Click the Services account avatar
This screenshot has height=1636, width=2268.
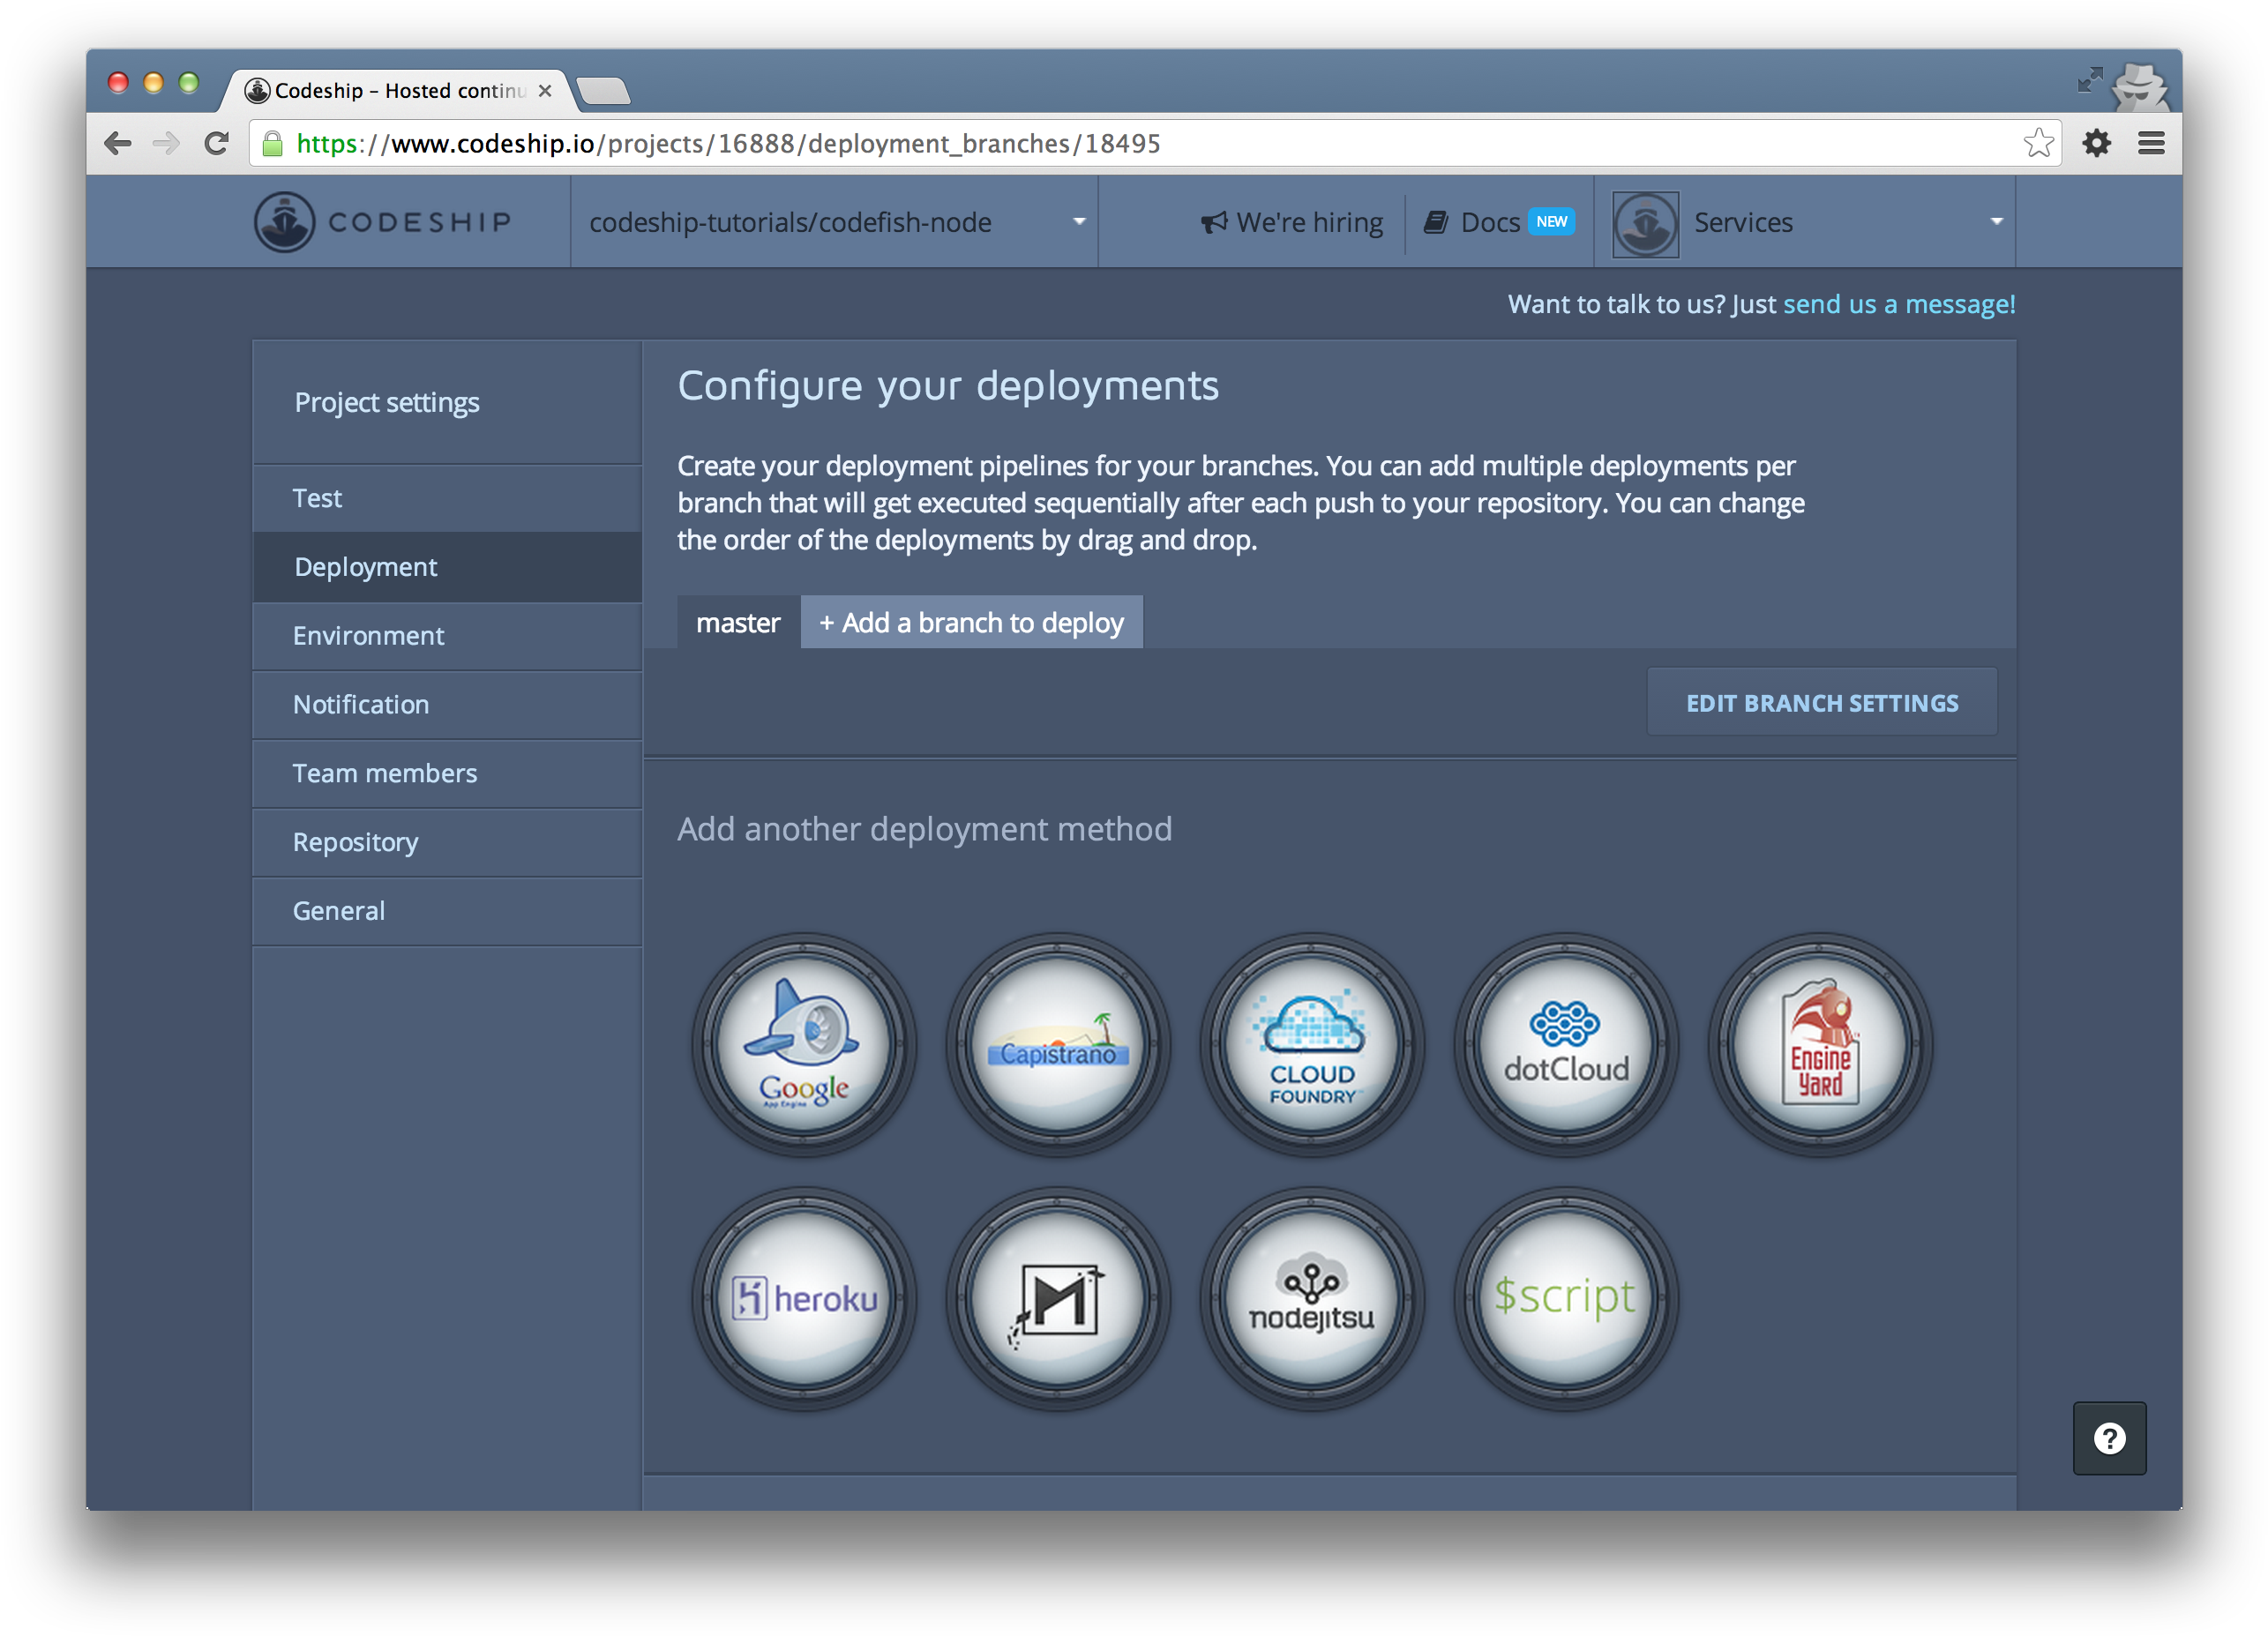click(1645, 223)
